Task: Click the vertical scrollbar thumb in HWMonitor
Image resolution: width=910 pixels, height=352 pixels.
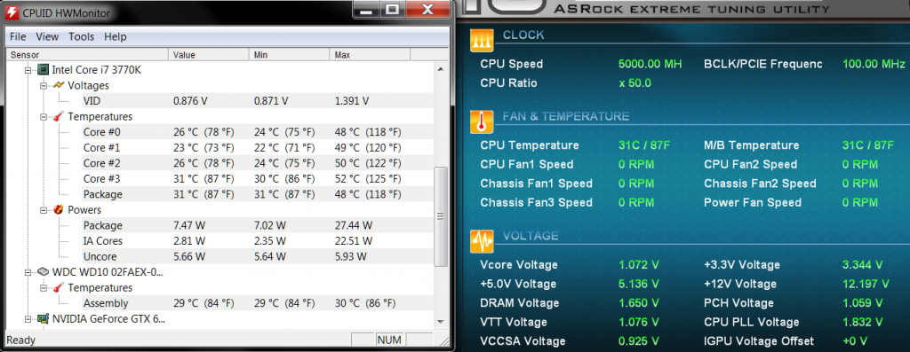Action: [441, 216]
